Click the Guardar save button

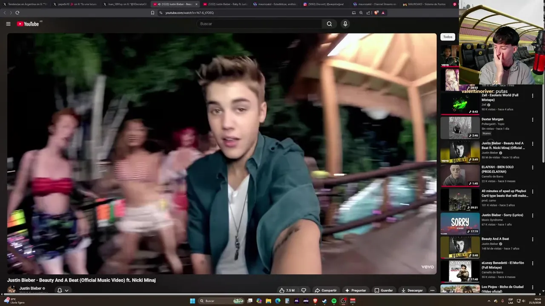point(384,290)
